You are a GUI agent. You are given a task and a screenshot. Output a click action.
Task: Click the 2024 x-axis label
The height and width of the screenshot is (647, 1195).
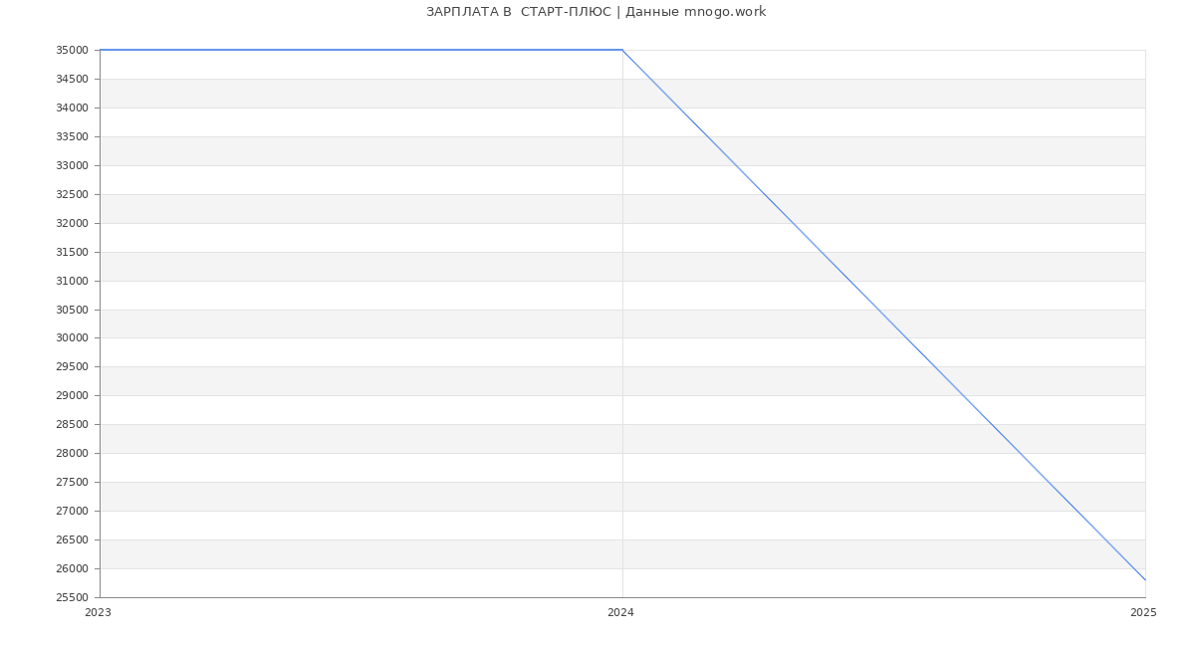pyautogui.click(x=620, y=613)
